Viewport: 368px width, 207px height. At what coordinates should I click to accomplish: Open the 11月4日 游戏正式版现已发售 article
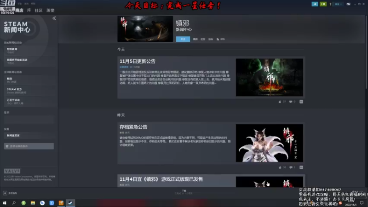pyautogui.click(x=161, y=179)
